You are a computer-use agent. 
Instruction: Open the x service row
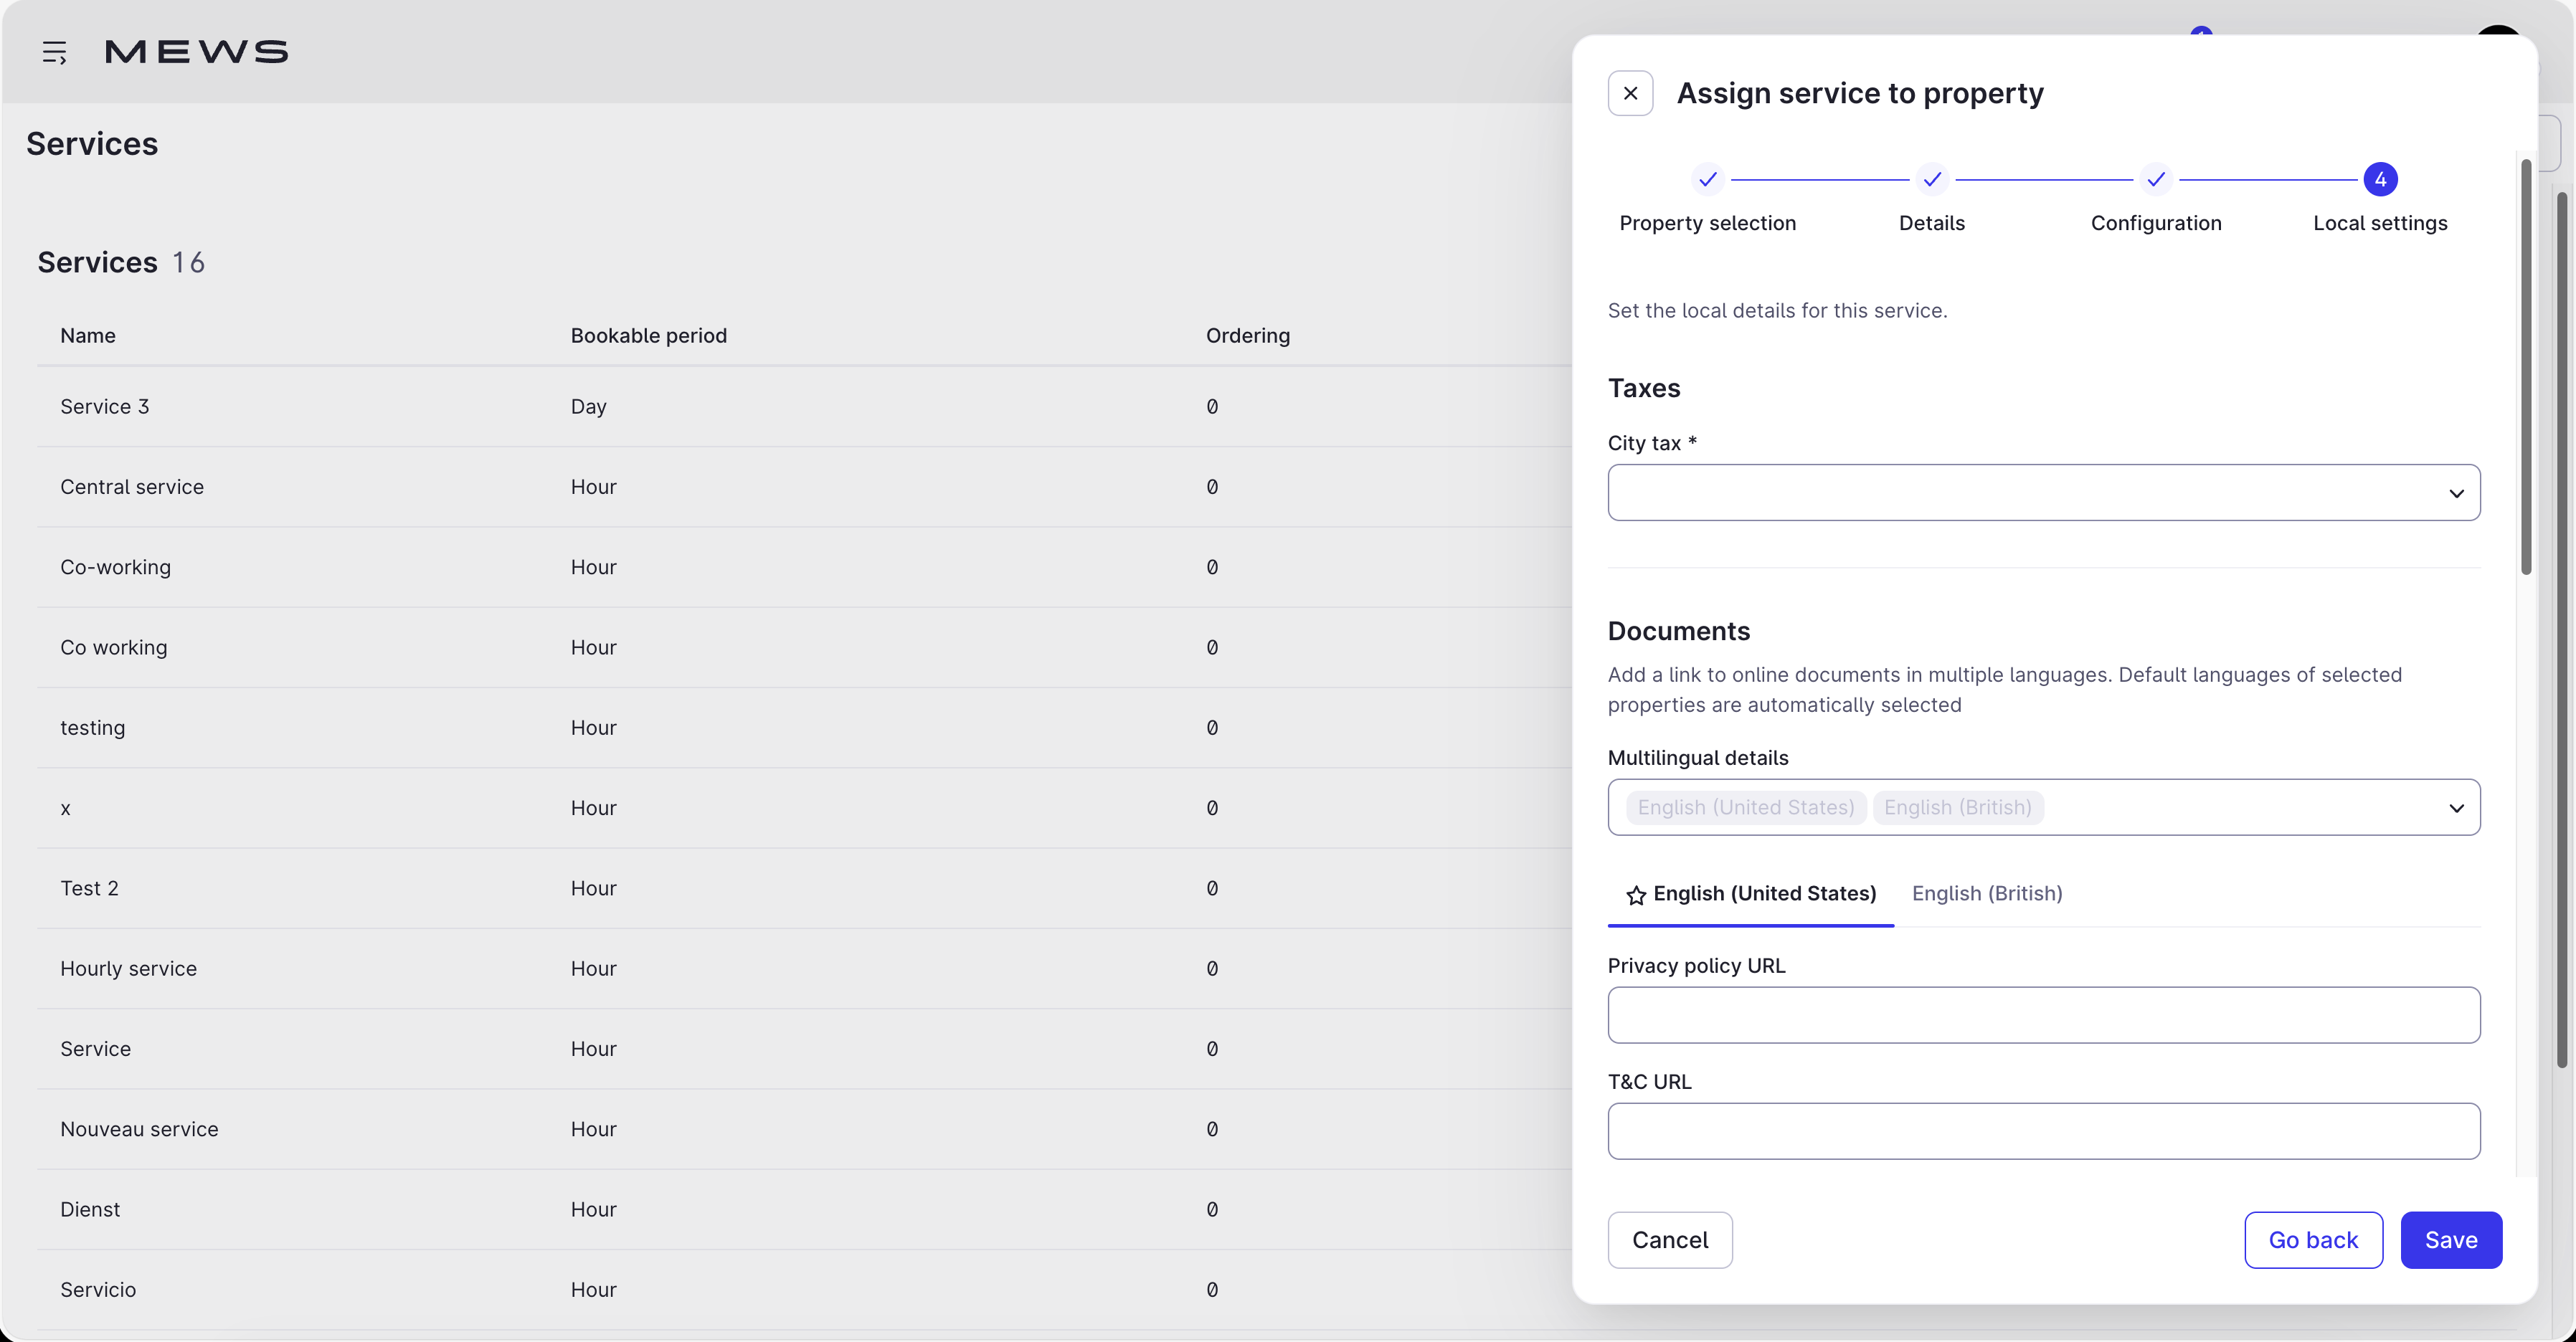pos(804,809)
